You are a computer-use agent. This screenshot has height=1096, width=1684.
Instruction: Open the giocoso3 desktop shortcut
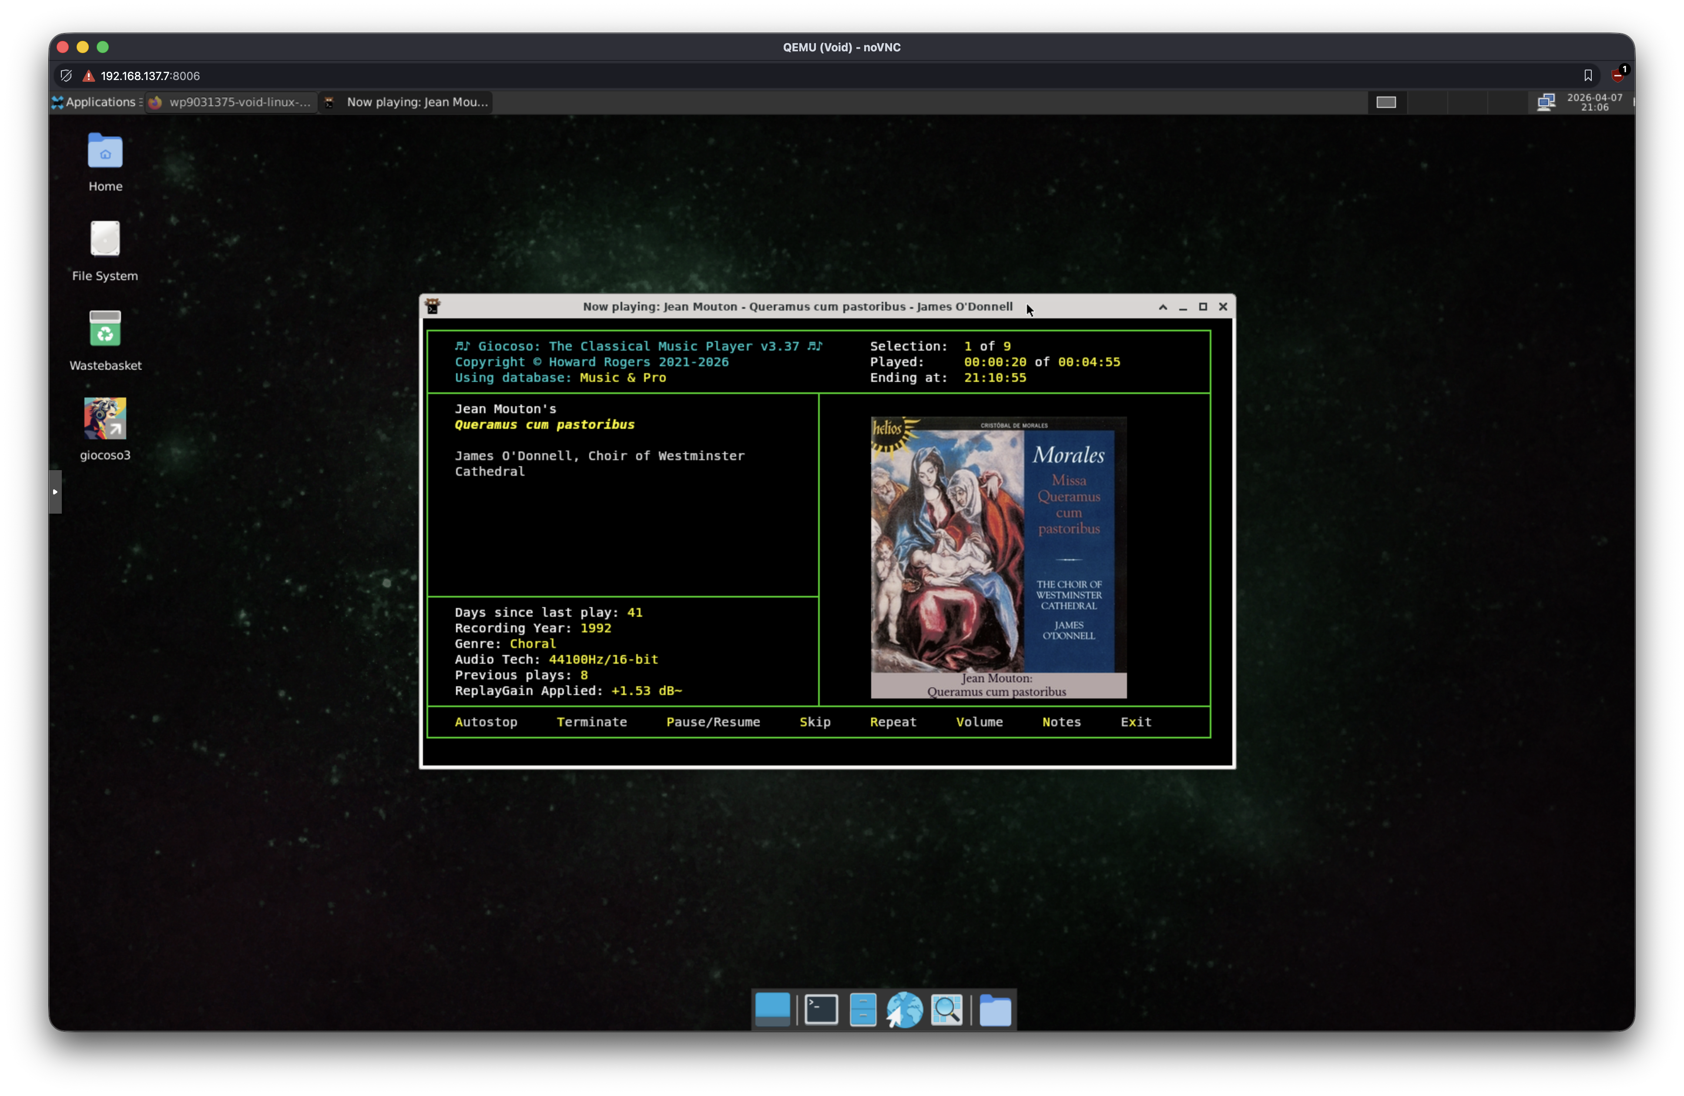pyautogui.click(x=105, y=418)
